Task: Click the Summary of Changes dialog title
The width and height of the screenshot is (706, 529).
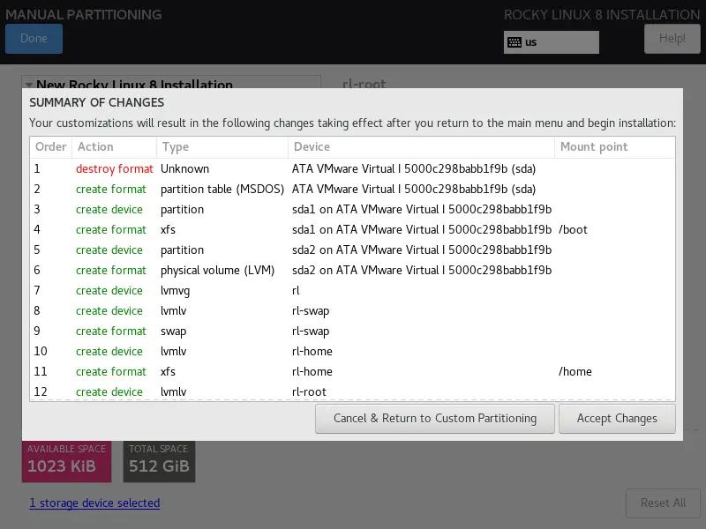Action: (96, 102)
